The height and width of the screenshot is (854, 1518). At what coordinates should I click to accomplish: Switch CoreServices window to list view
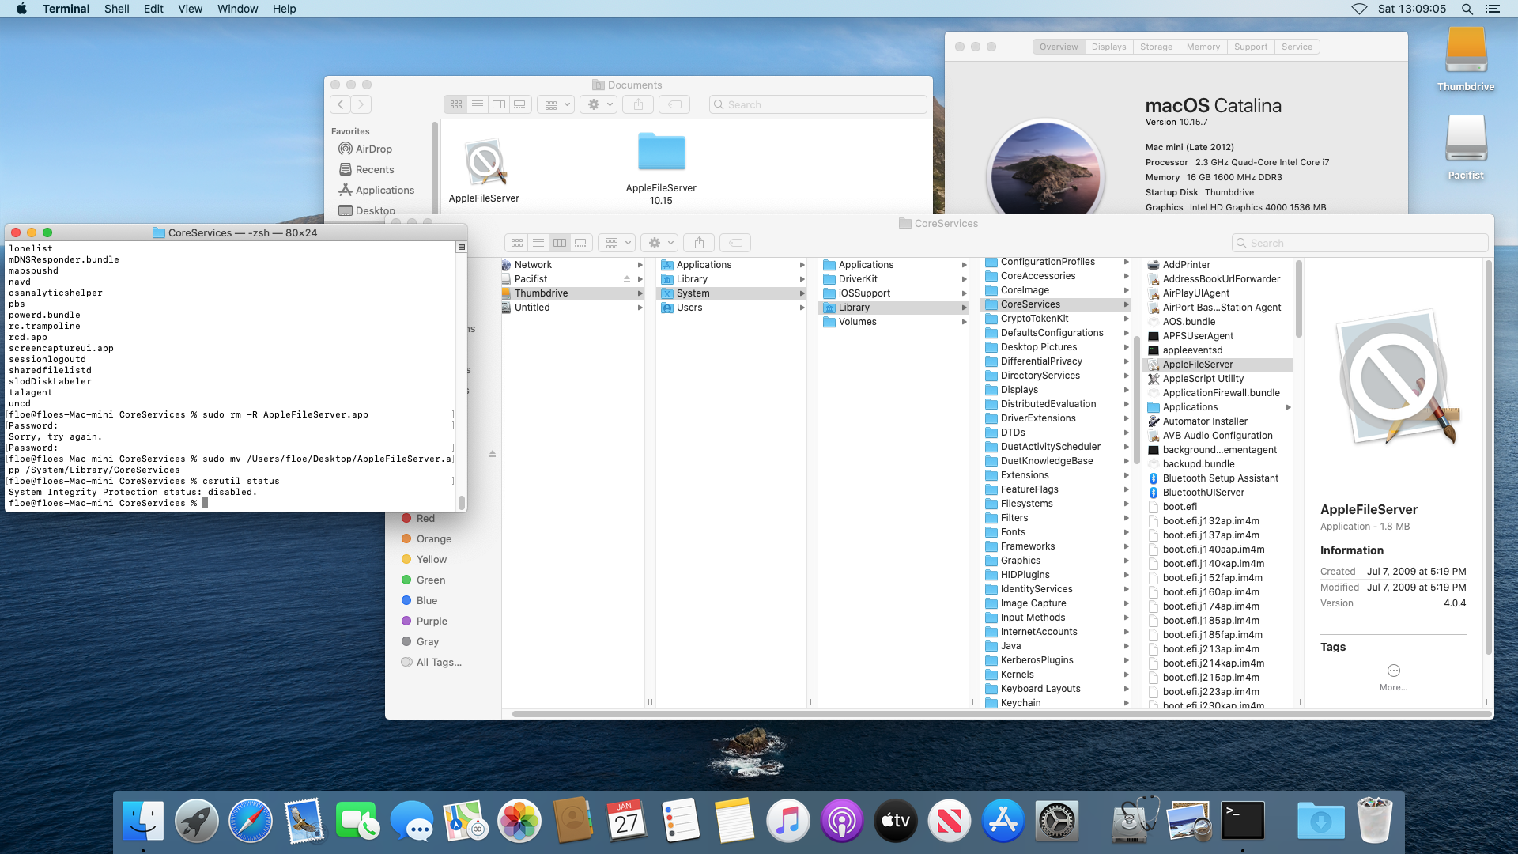coord(538,243)
